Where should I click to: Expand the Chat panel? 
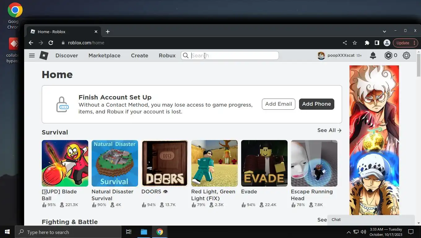click(x=371, y=220)
